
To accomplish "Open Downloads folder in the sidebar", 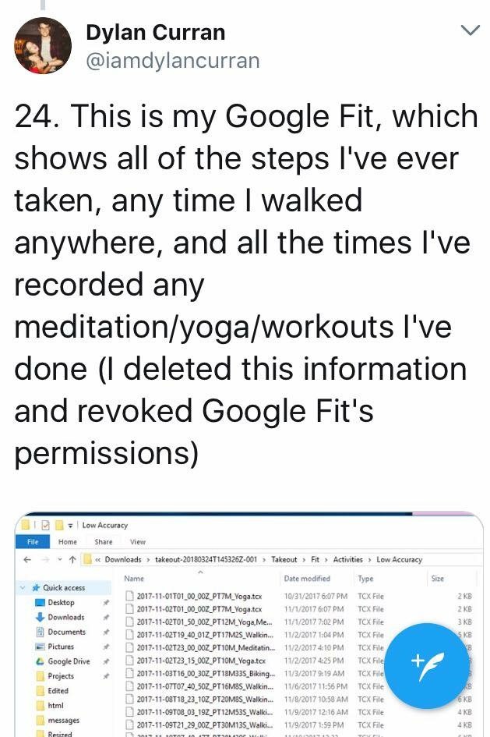I will [x=65, y=617].
